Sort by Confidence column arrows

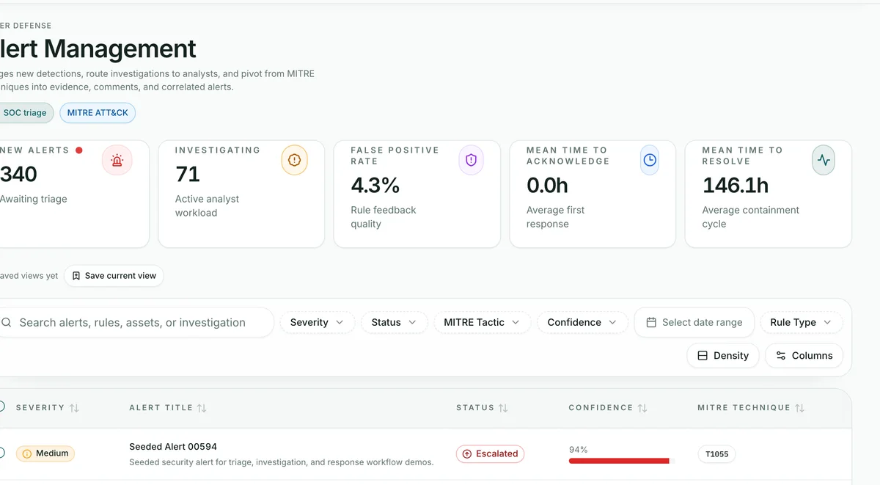tap(642, 408)
